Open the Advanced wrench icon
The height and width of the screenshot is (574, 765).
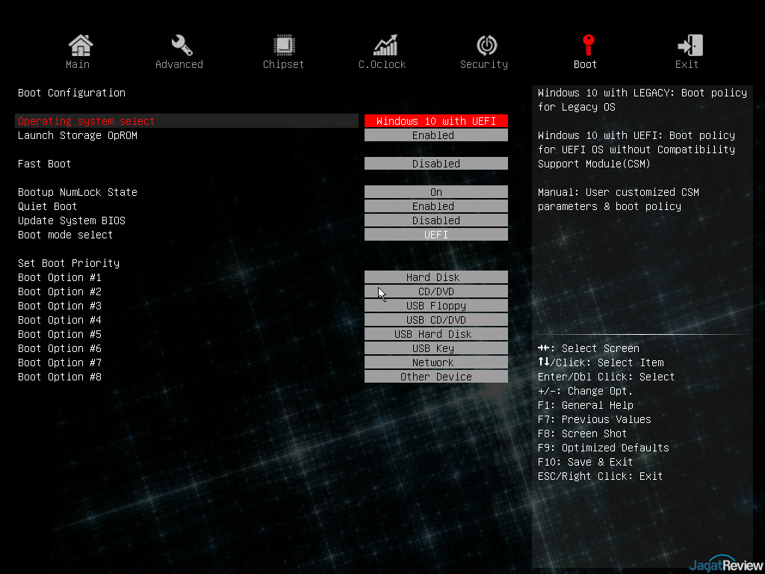[182, 46]
